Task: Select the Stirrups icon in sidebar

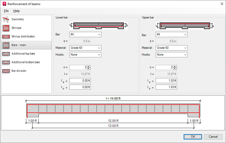Action: click(x=6, y=28)
